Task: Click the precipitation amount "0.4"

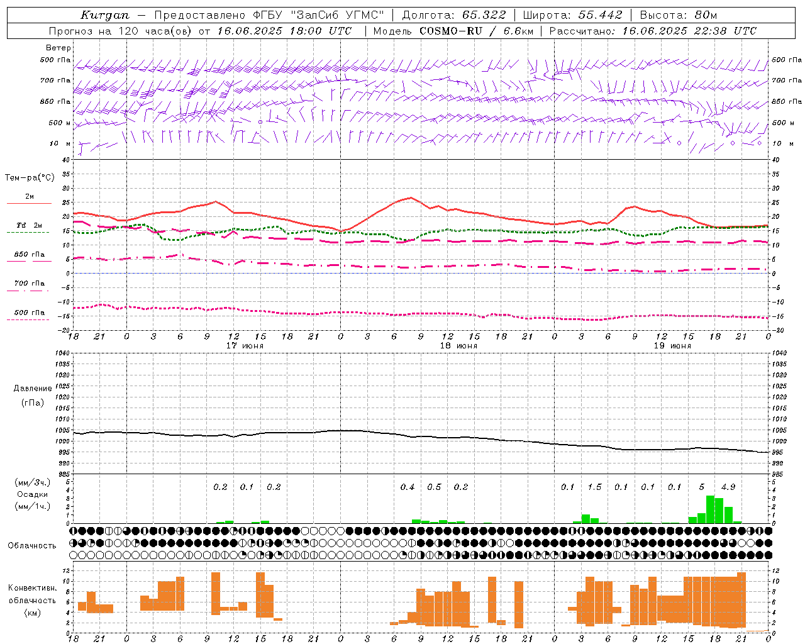Action: (x=408, y=487)
